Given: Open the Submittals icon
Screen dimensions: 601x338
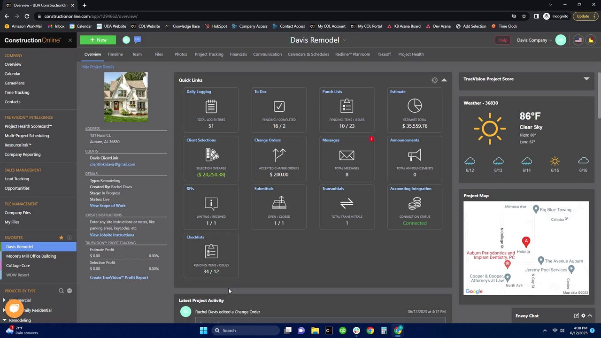Looking at the screenshot, I should point(279,203).
